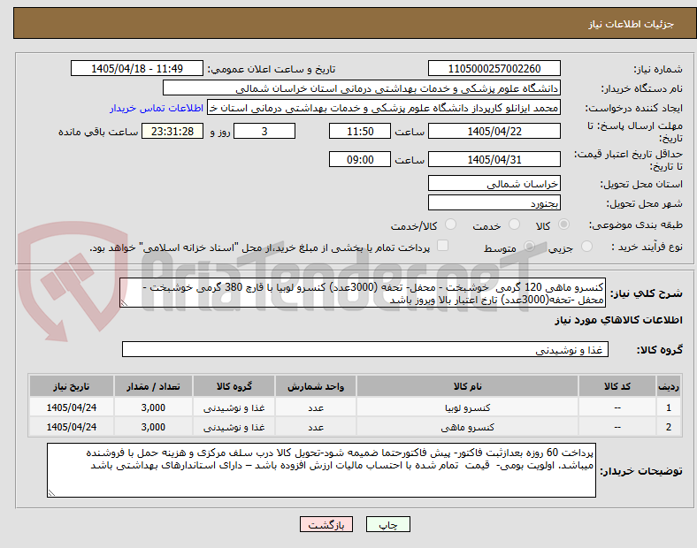Click date 1405/04/24 in کنسرو لوبیا row
This screenshot has height=548, width=697.
click(72, 407)
